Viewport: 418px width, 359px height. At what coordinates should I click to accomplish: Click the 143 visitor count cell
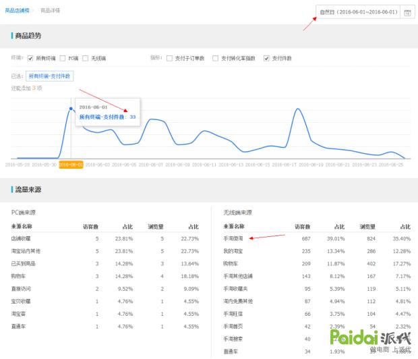coord(306,276)
